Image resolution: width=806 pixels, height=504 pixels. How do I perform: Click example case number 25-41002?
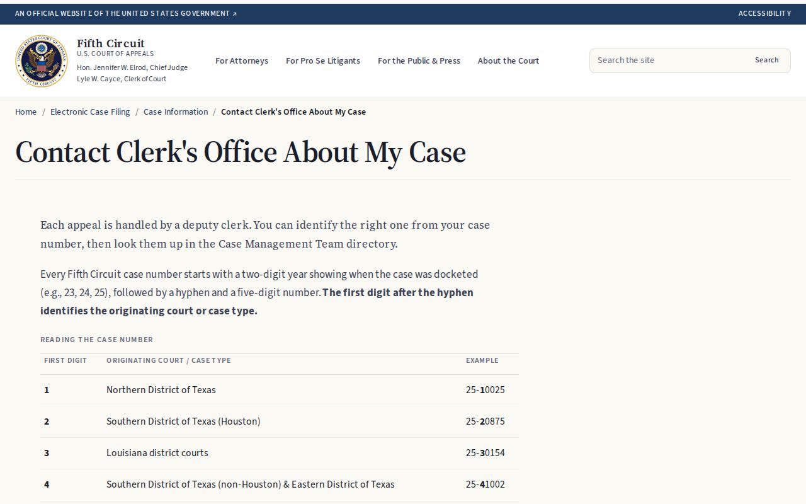coord(485,484)
